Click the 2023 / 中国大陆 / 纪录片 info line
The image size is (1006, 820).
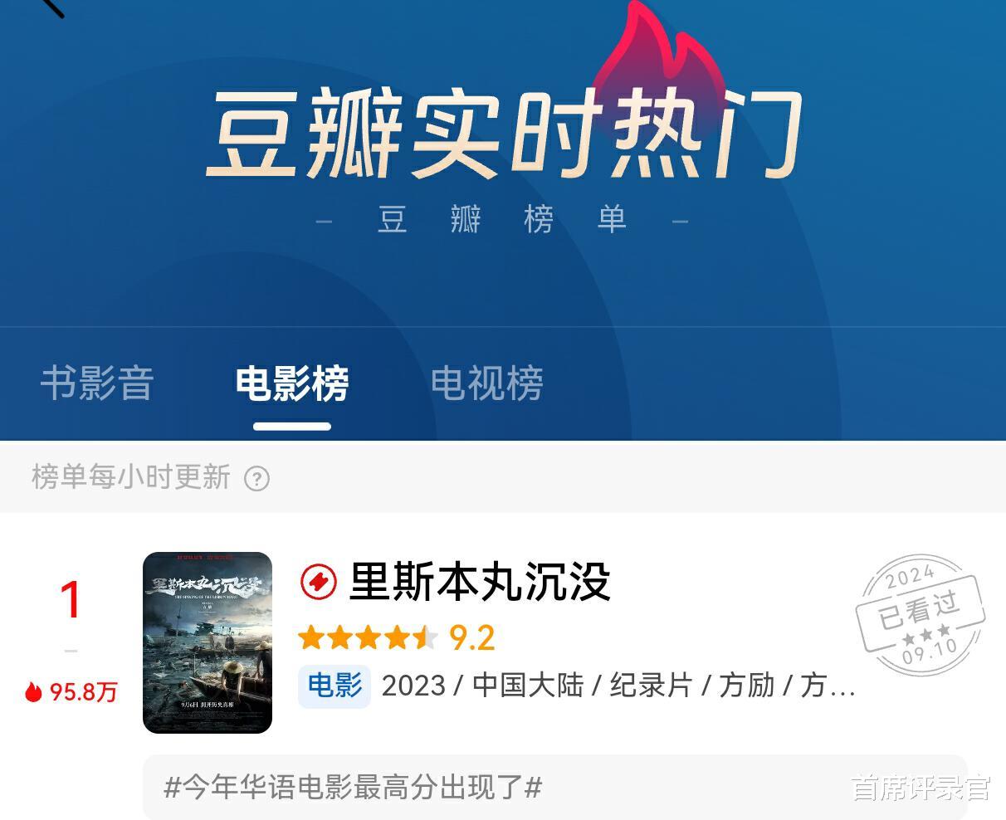618,686
